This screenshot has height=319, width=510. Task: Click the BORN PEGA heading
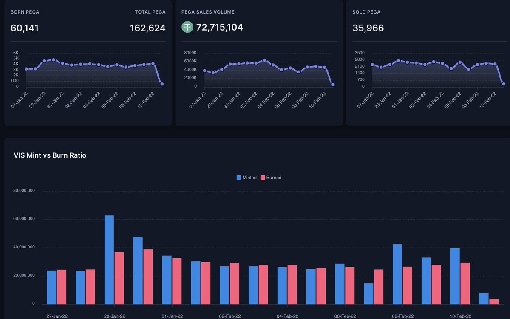pyautogui.click(x=25, y=12)
